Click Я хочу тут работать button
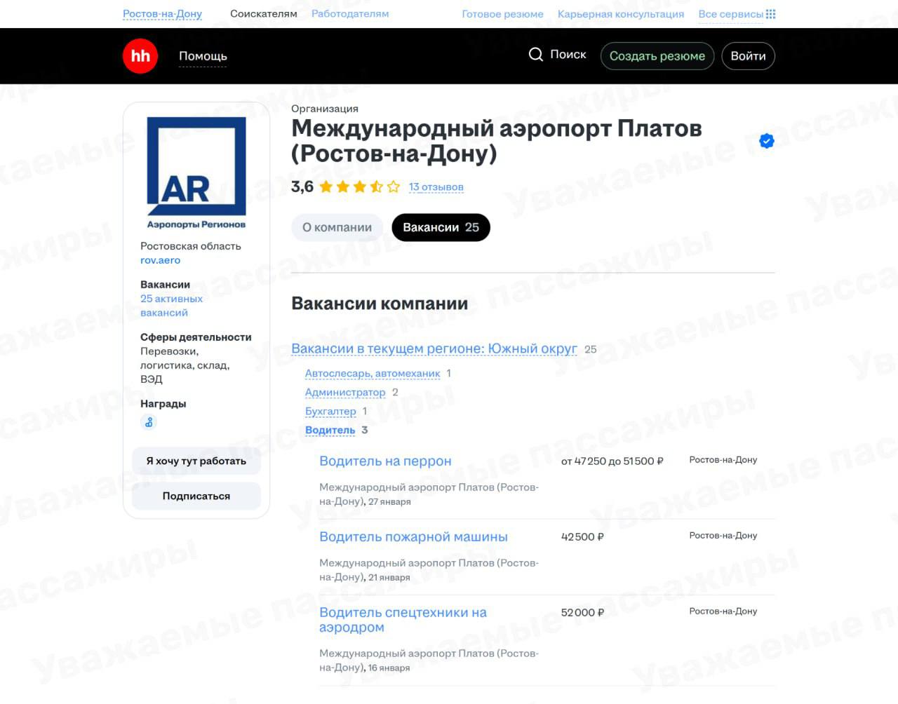Screen dimensions: 898x704 196,461
